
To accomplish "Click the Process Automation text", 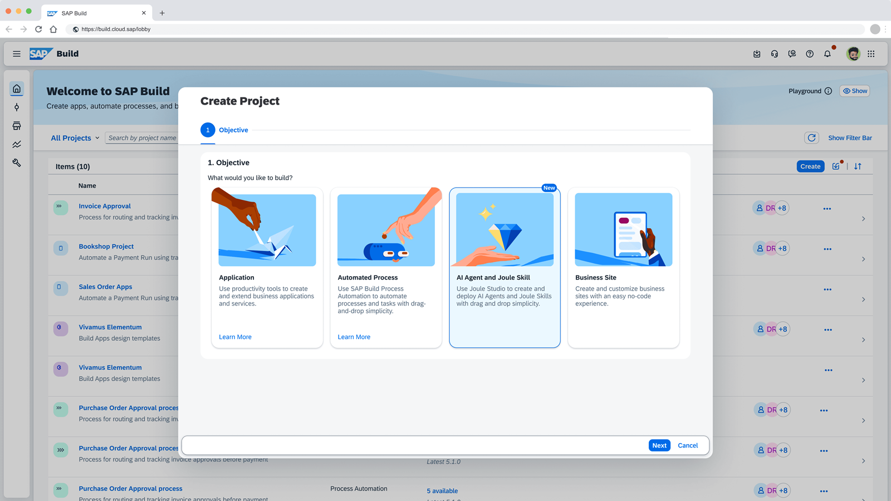I will coord(359,489).
